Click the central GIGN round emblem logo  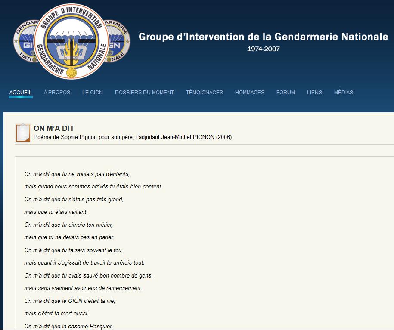[71, 41]
